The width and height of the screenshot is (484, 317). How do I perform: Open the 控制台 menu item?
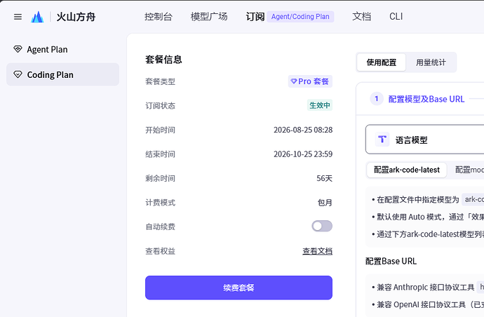coord(159,17)
